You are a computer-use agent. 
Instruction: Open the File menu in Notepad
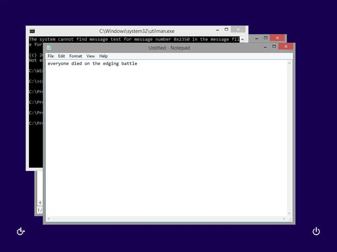tap(51, 56)
